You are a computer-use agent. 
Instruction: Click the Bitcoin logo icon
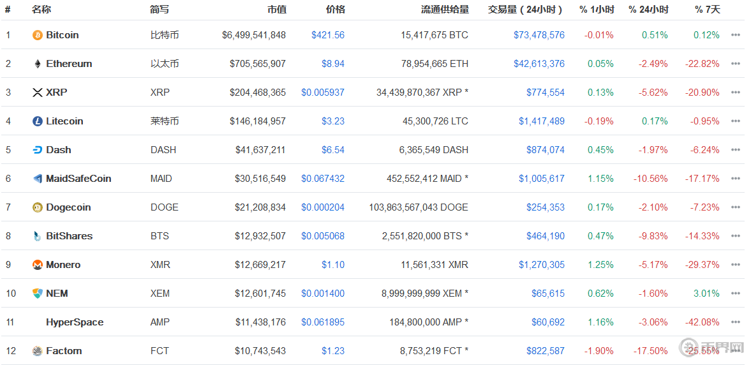tap(38, 35)
